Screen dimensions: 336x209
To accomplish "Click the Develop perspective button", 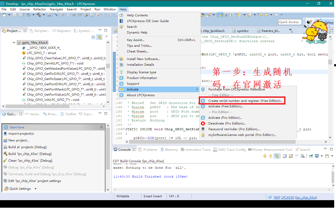I will tap(324, 22).
